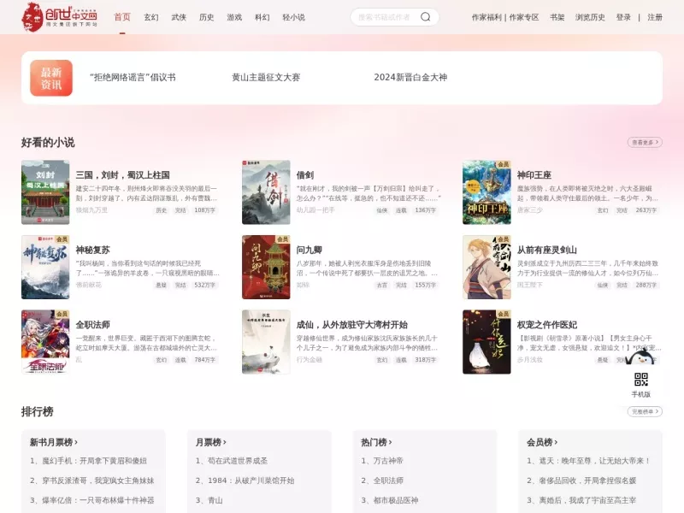The height and width of the screenshot is (513, 684).
Task: Open the 神印王座 book cover thumbnail
Action: (x=486, y=192)
